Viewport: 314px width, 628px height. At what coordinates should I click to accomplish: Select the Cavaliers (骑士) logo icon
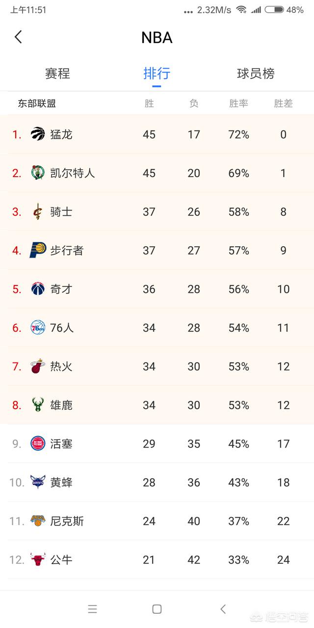pyautogui.click(x=38, y=212)
